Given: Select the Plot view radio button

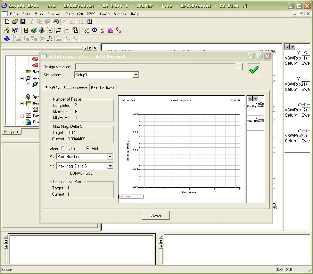Looking at the screenshot, I should tap(88, 148).
